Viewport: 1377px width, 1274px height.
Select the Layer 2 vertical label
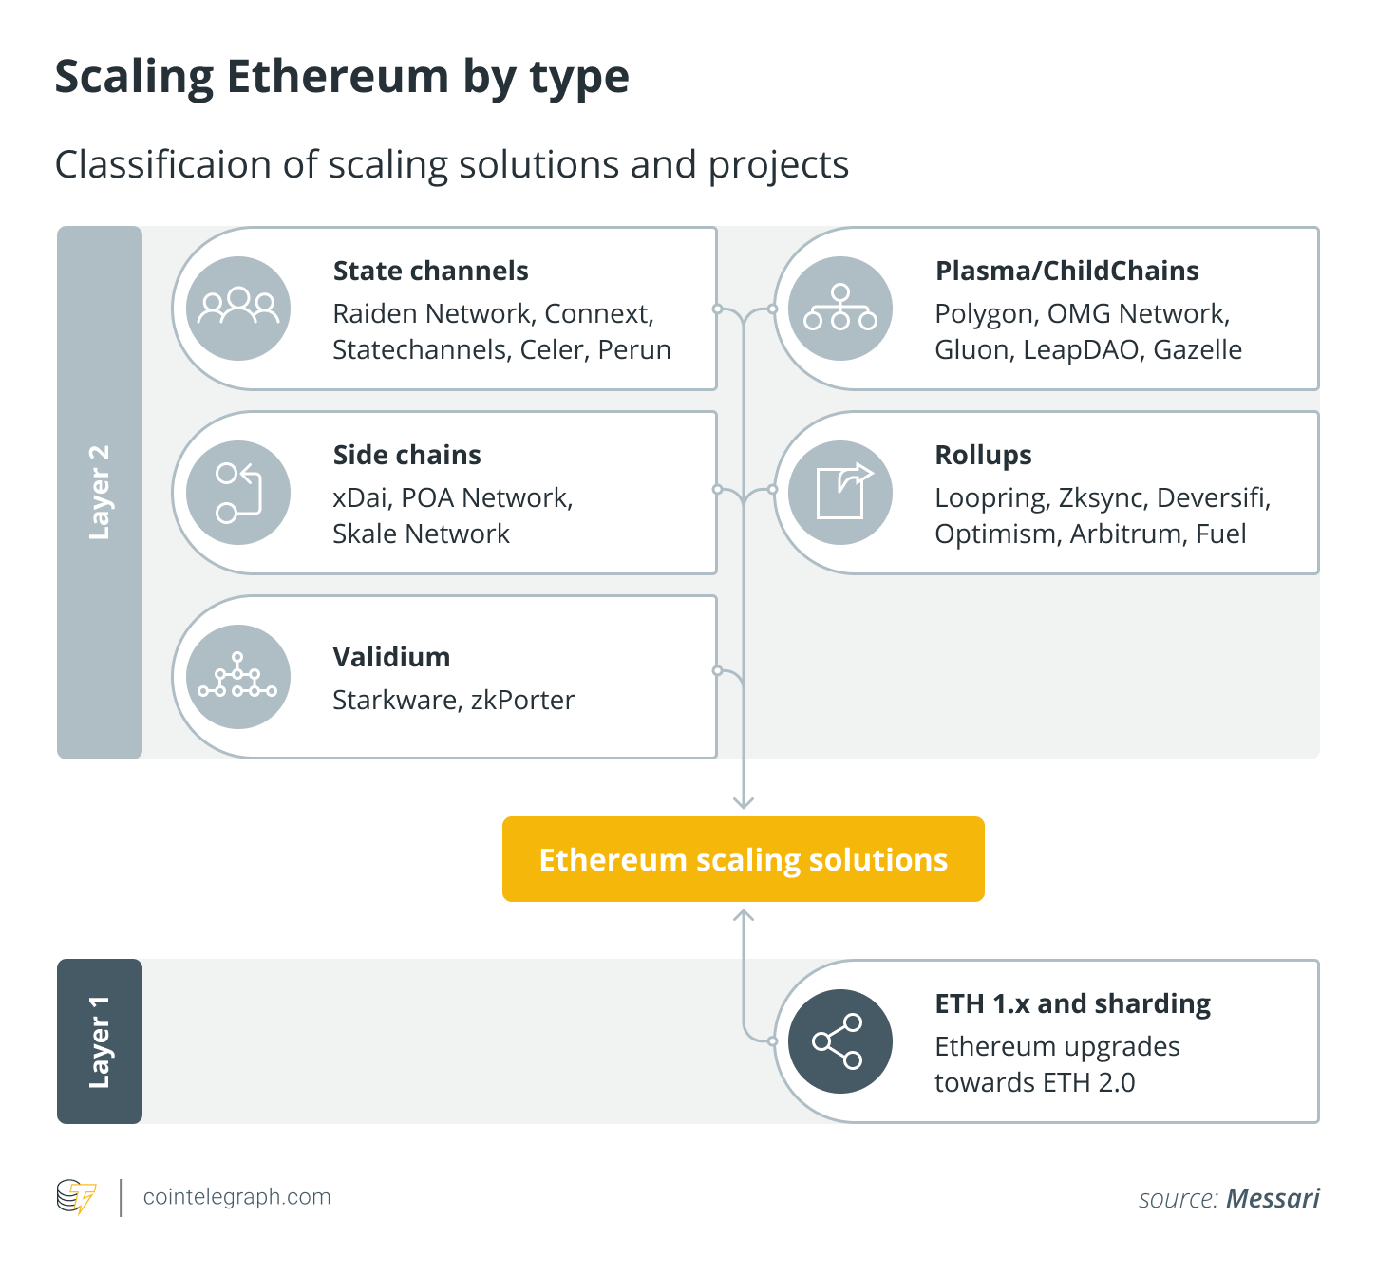99,493
